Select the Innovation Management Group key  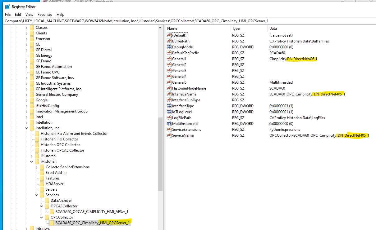click(x=62, y=111)
